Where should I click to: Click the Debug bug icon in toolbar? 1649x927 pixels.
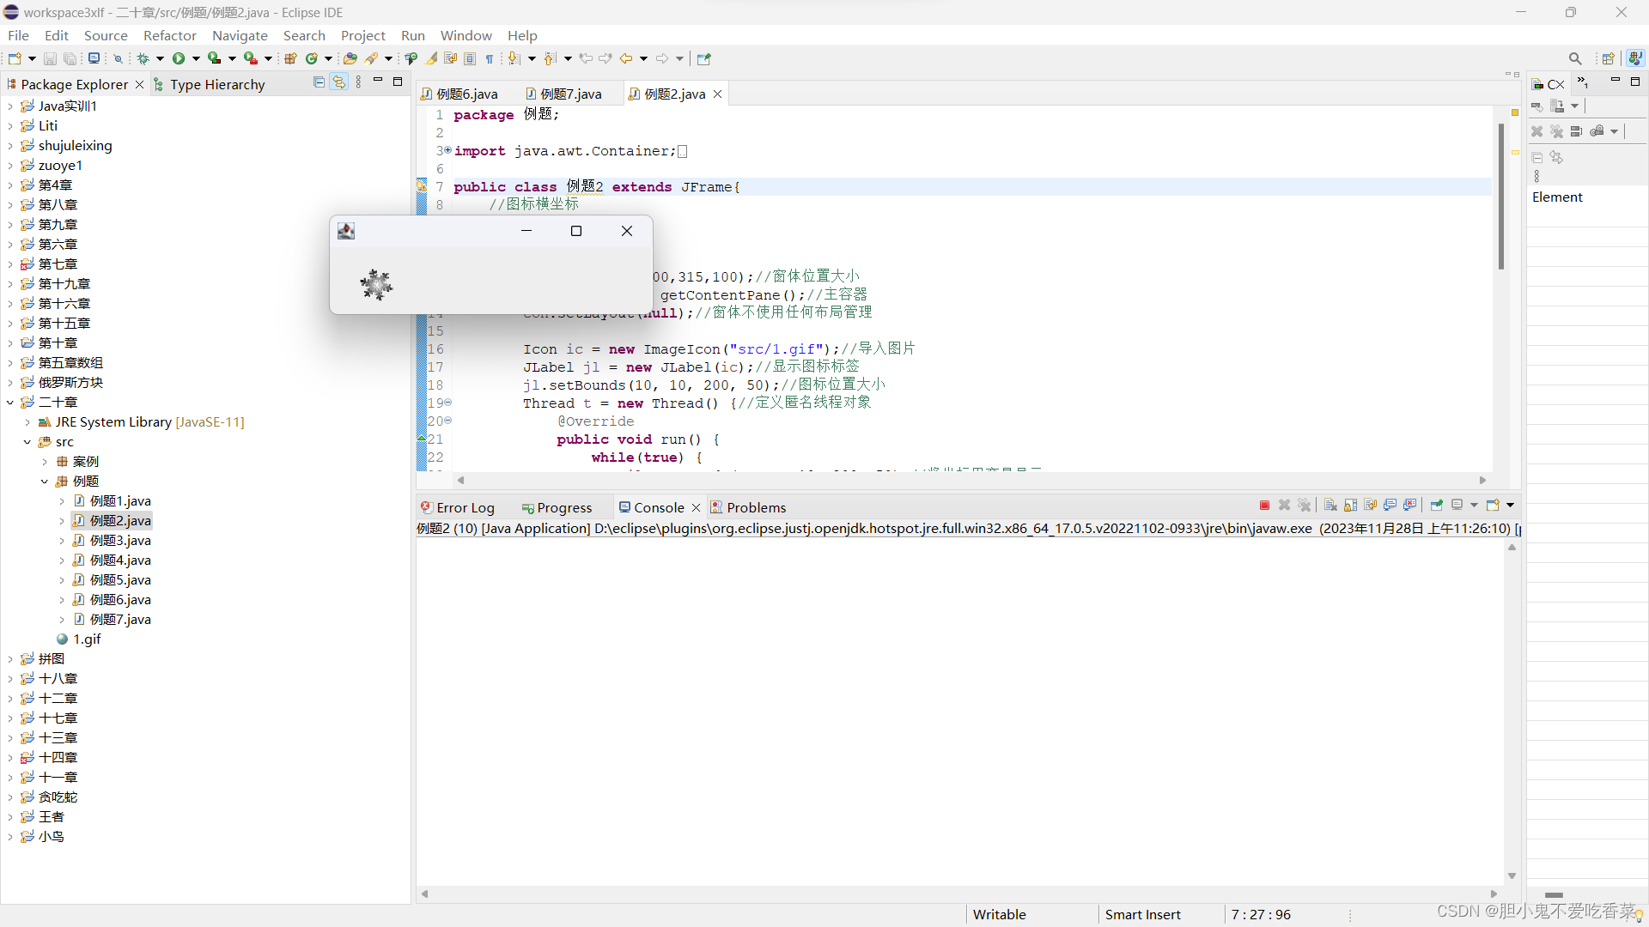(x=143, y=58)
